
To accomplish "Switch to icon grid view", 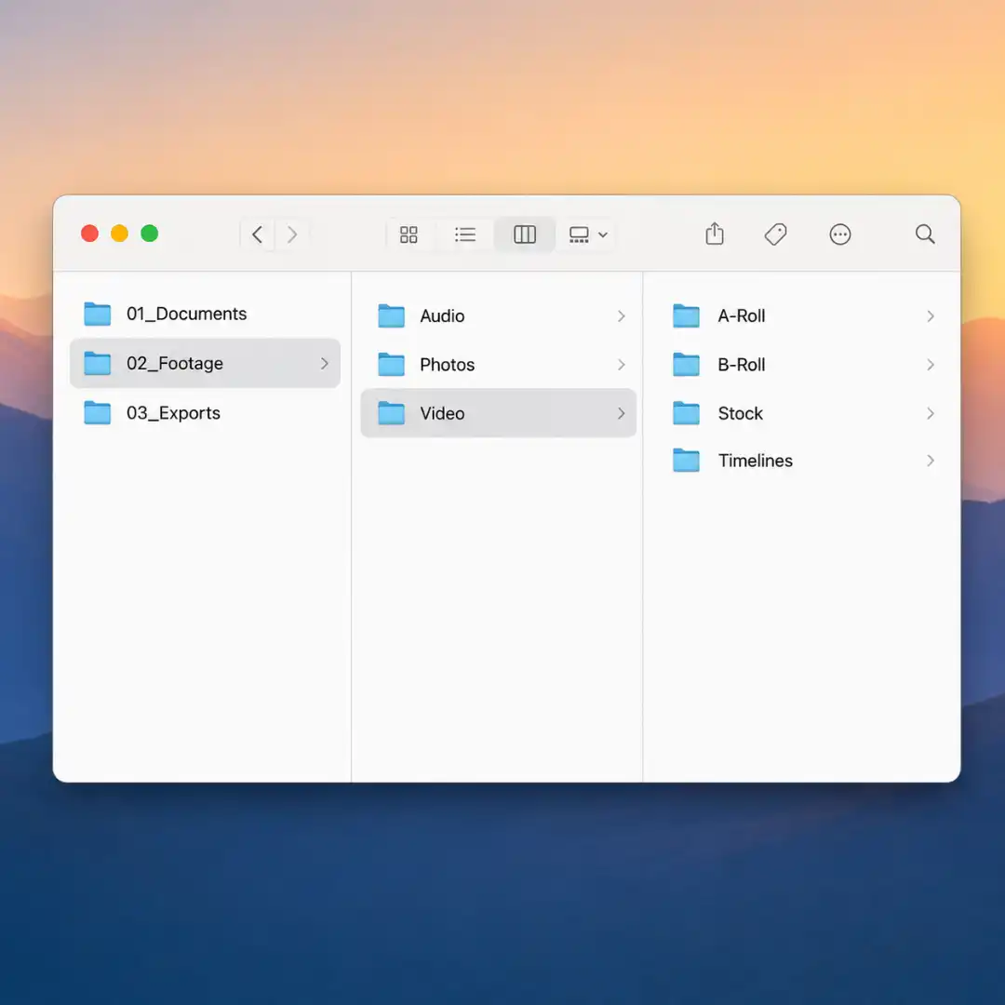I will (409, 234).
